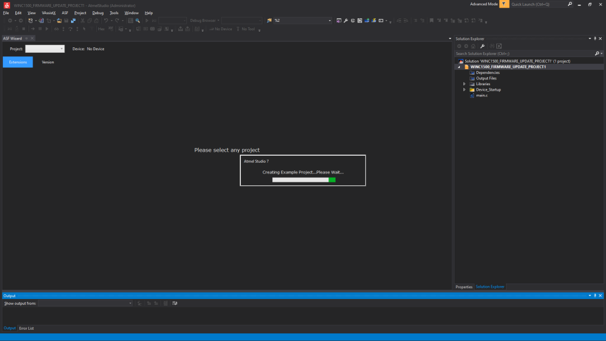Viewport: 606px width, 341px height.
Task: Open the Help menu
Action: (149, 13)
